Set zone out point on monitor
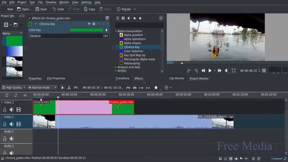 pos(196,71)
